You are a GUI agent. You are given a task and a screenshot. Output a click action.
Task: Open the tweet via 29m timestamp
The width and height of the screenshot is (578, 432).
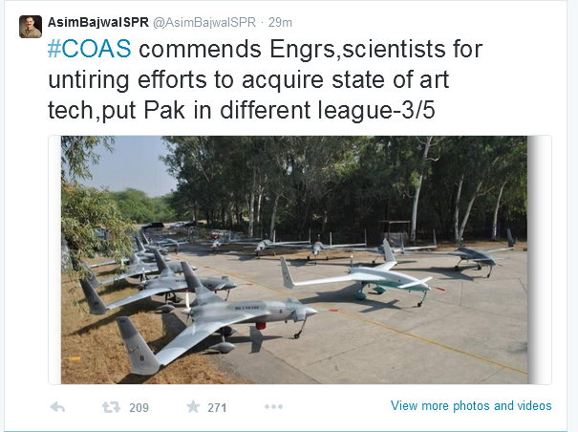point(280,22)
